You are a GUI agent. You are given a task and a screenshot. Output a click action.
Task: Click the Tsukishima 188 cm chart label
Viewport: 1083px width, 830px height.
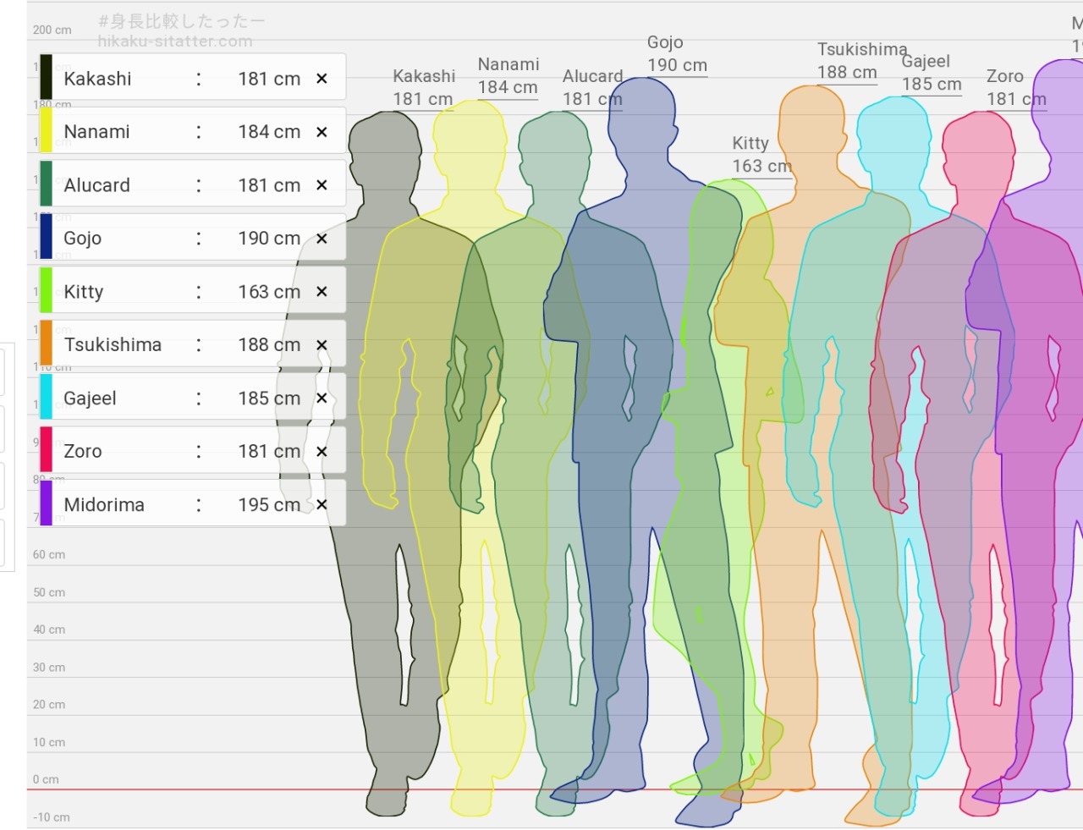862,61
